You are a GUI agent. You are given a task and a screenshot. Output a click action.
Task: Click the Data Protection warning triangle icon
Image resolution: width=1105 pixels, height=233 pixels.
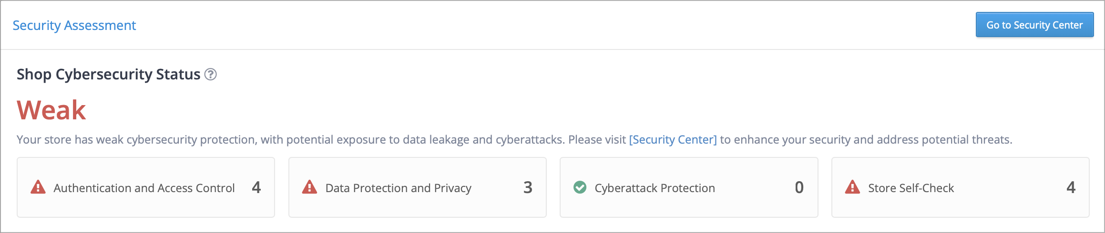310,187
